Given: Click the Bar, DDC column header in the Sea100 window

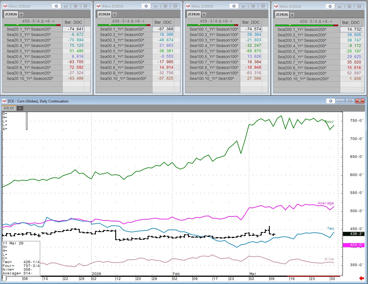Looking at the screenshot, I should click(251, 22).
